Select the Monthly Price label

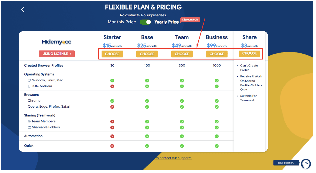(122, 22)
